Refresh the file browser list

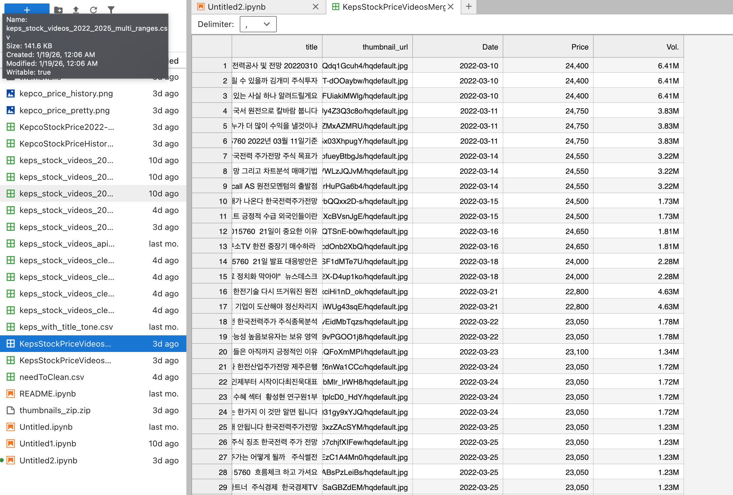[94, 10]
